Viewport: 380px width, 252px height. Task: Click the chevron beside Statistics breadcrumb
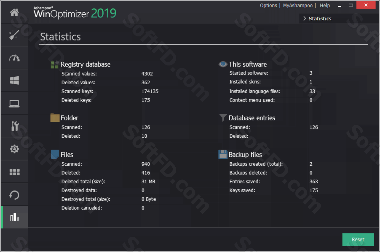pos(305,19)
